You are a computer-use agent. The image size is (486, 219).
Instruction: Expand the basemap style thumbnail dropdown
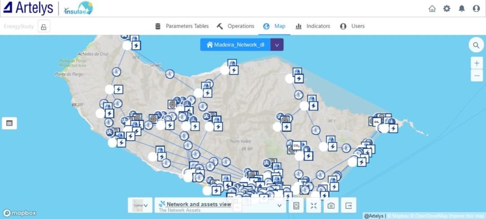(140, 205)
